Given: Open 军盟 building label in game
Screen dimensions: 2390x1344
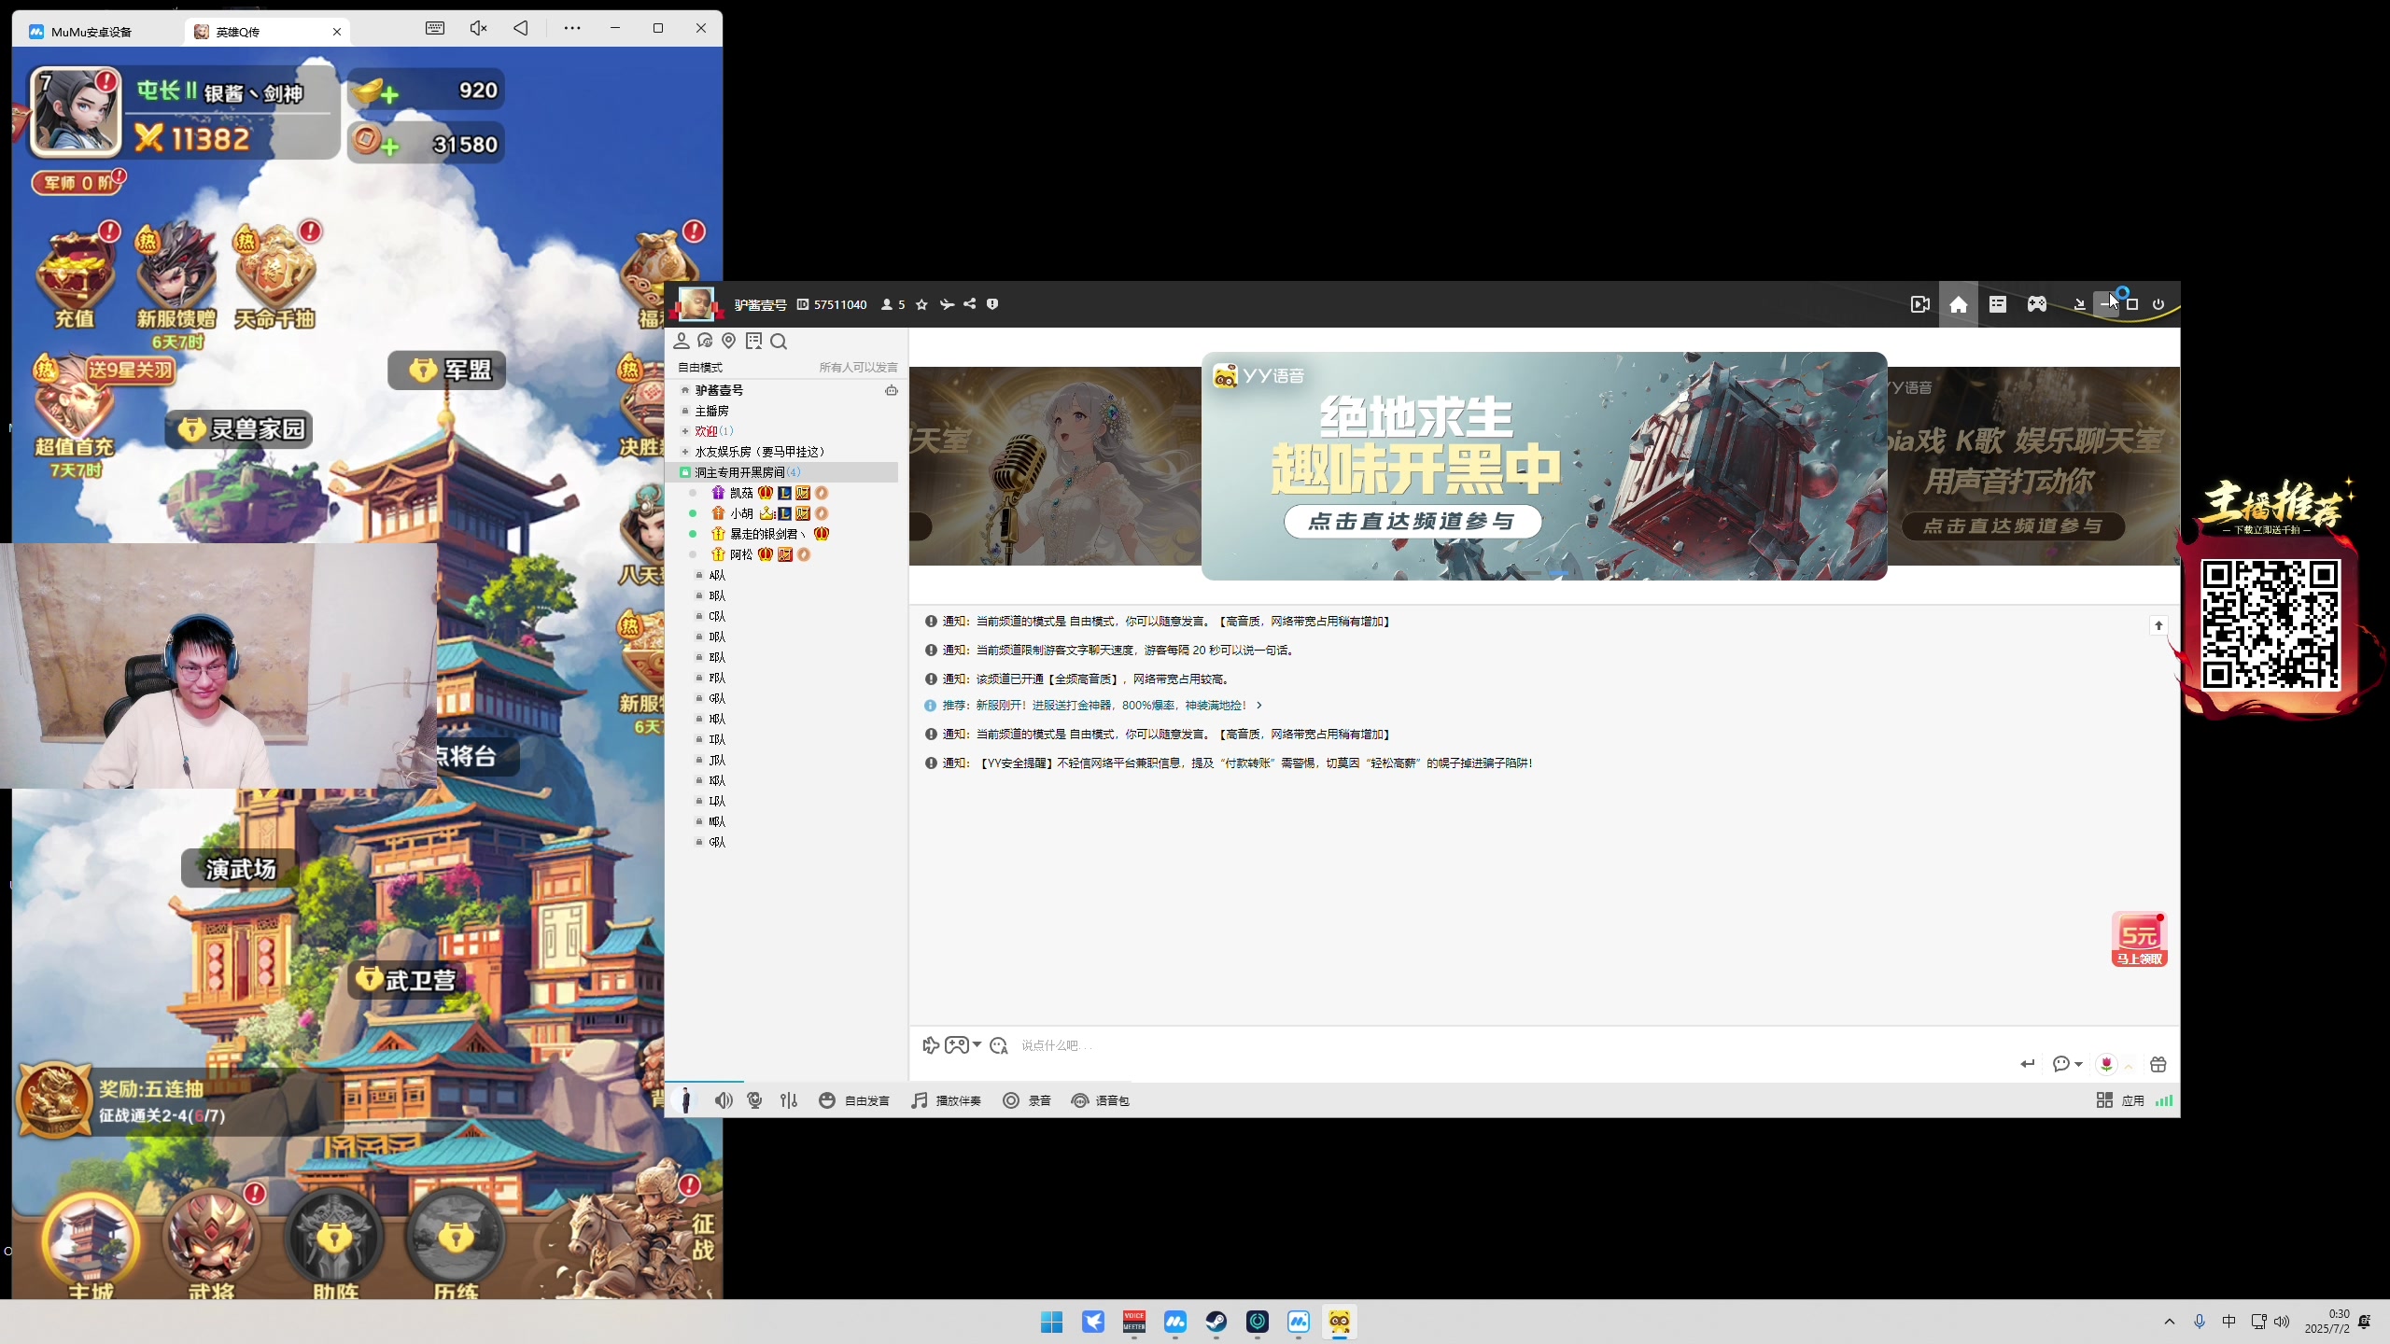Looking at the screenshot, I should 447,371.
